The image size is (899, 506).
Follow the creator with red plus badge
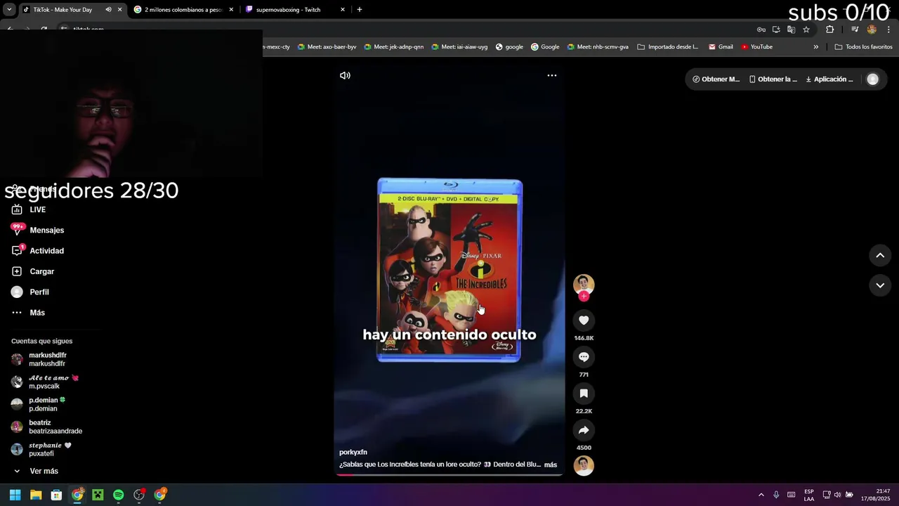(x=584, y=297)
